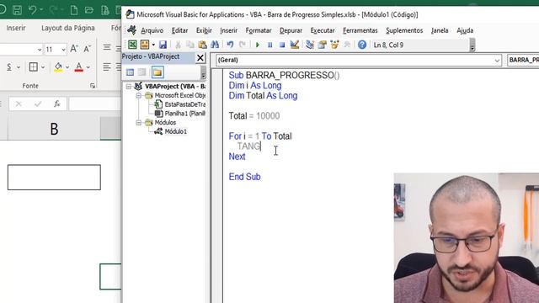Apply red font color in Excel
The width and height of the screenshot is (539, 303).
79,67
